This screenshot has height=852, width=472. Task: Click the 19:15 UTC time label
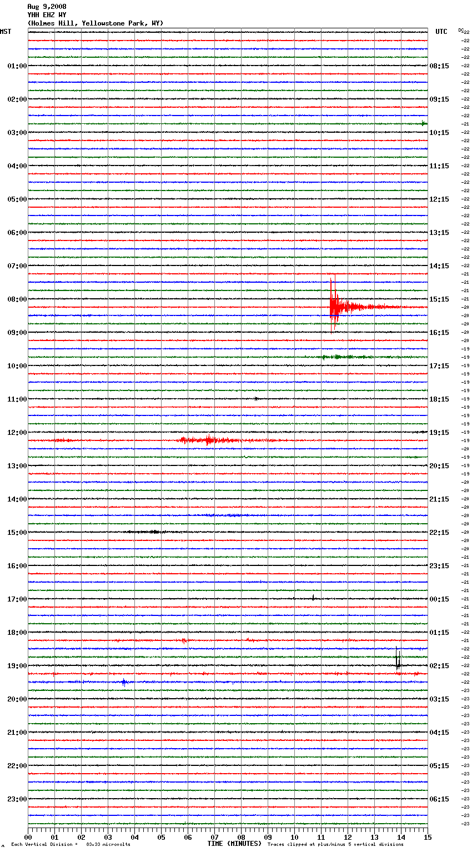pyautogui.click(x=439, y=433)
